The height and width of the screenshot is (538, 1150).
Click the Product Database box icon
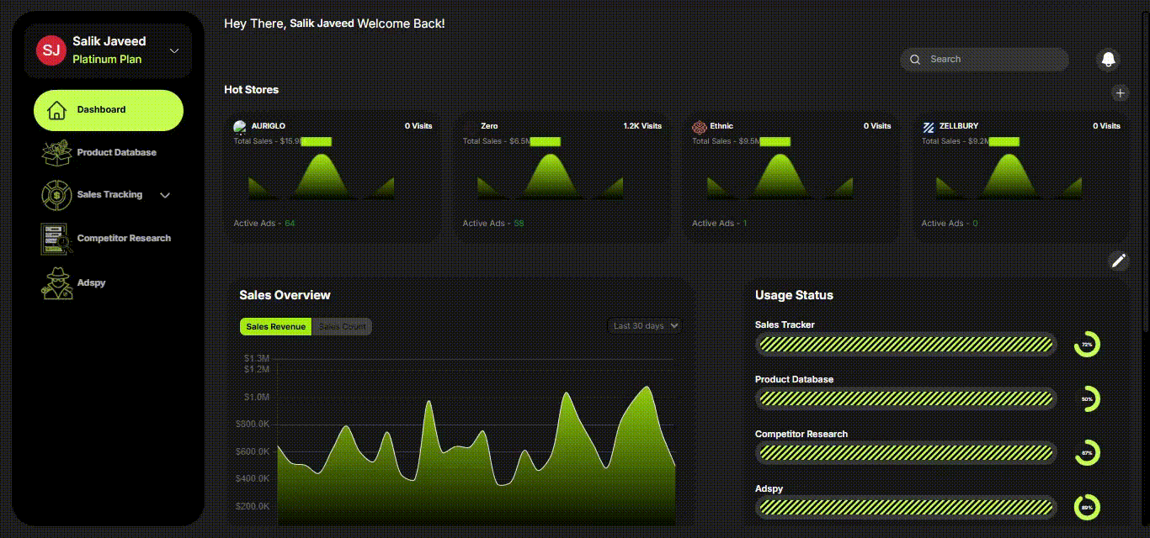tap(56, 153)
